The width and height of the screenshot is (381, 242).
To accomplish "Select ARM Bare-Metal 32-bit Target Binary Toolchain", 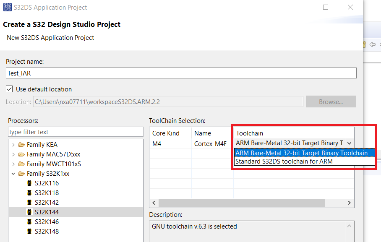I will [301, 153].
